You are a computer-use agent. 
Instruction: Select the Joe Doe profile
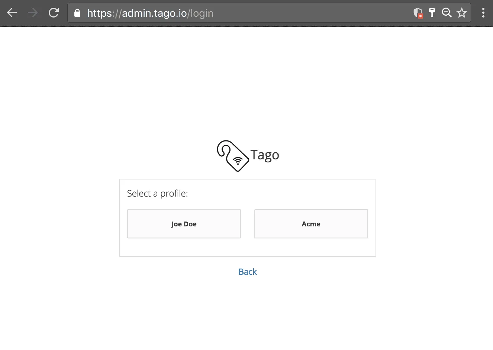coord(184,224)
